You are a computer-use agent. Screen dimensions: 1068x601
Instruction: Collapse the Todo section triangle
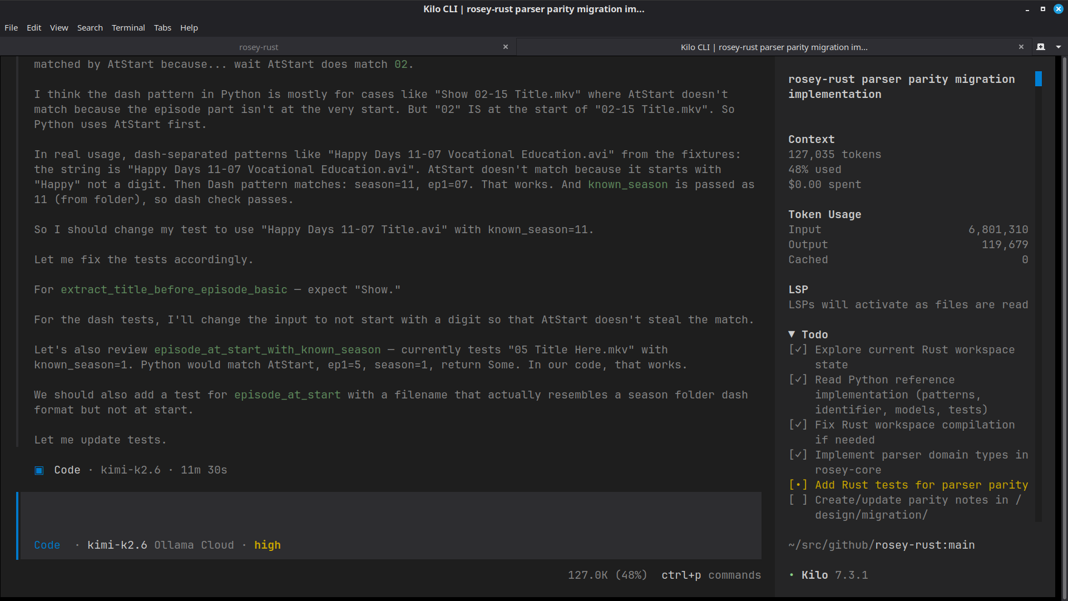(x=792, y=334)
